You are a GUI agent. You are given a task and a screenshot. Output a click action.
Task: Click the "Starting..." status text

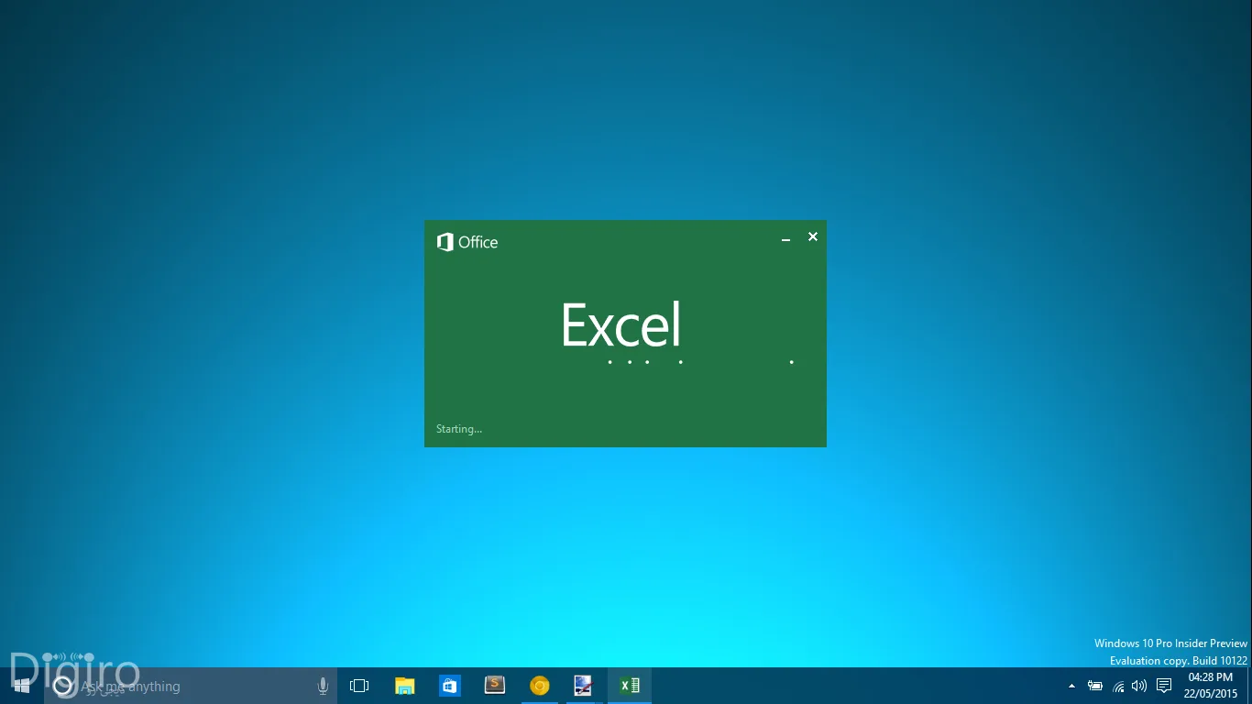(x=459, y=429)
